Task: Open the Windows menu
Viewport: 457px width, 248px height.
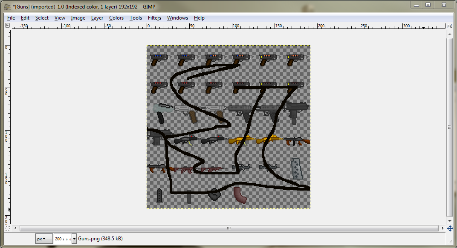Action: pos(177,18)
